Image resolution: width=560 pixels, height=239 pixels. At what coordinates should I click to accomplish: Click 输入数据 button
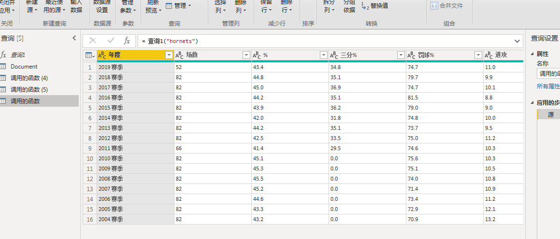76,6
